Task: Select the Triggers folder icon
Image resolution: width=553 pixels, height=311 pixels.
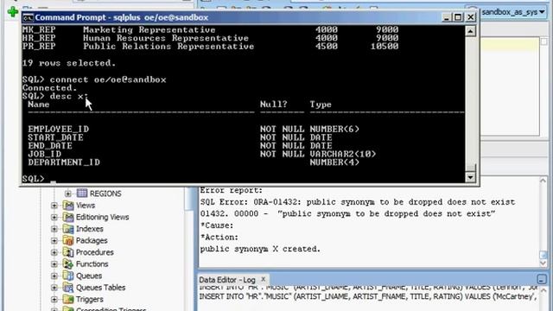Action: pos(68,299)
